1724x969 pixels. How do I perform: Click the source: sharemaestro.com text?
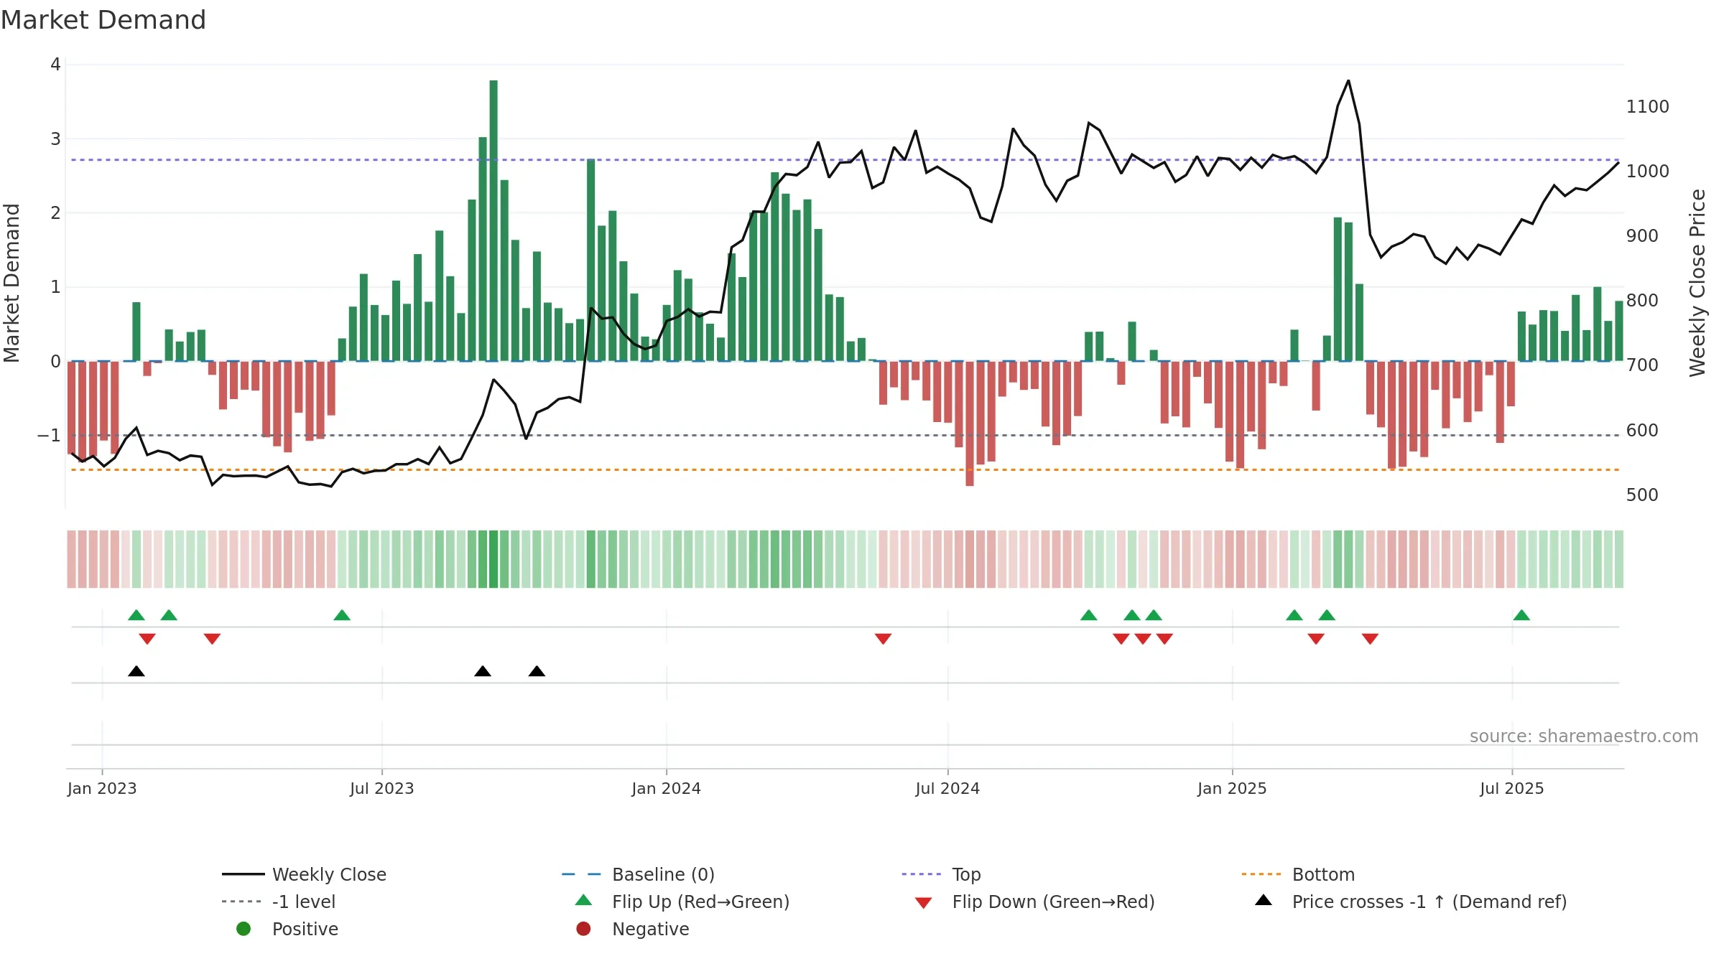pyautogui.click(x=1584, y=736)
